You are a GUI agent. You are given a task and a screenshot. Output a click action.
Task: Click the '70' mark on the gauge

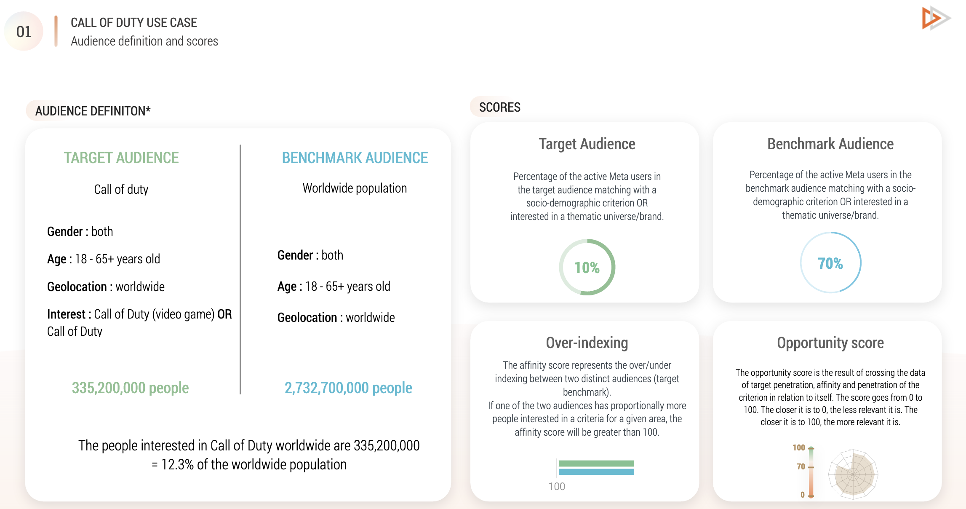click(x=801, y=466)
